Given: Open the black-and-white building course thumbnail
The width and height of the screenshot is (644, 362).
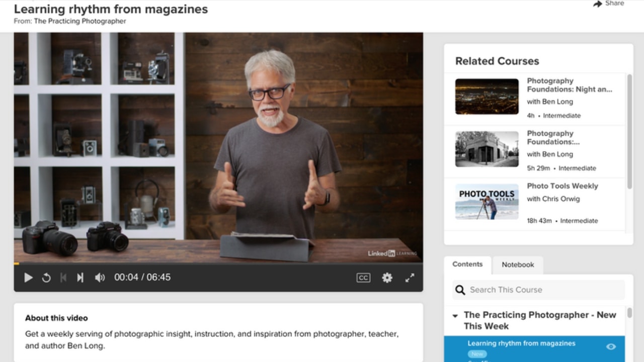Looking at the screenshot, I should click(487, 149).
